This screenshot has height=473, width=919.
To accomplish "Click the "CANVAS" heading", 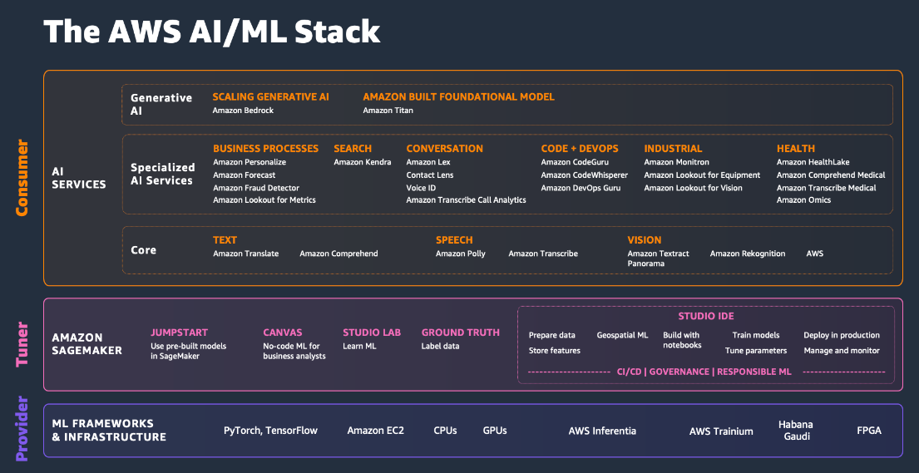I will pyautogui.click(x=283, y=333).
